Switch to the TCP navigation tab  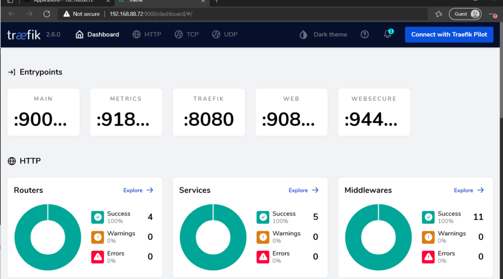[187, 34]
